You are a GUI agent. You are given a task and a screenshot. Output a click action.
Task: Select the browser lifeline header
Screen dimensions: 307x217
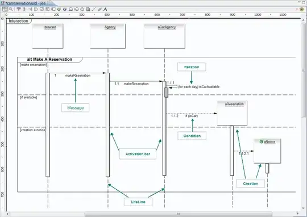coord(48,36)
